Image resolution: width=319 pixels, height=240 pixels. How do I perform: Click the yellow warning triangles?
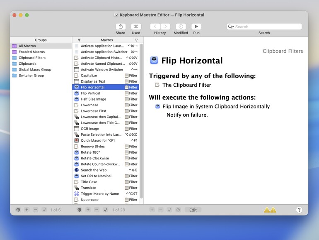[x=270, y=210]
